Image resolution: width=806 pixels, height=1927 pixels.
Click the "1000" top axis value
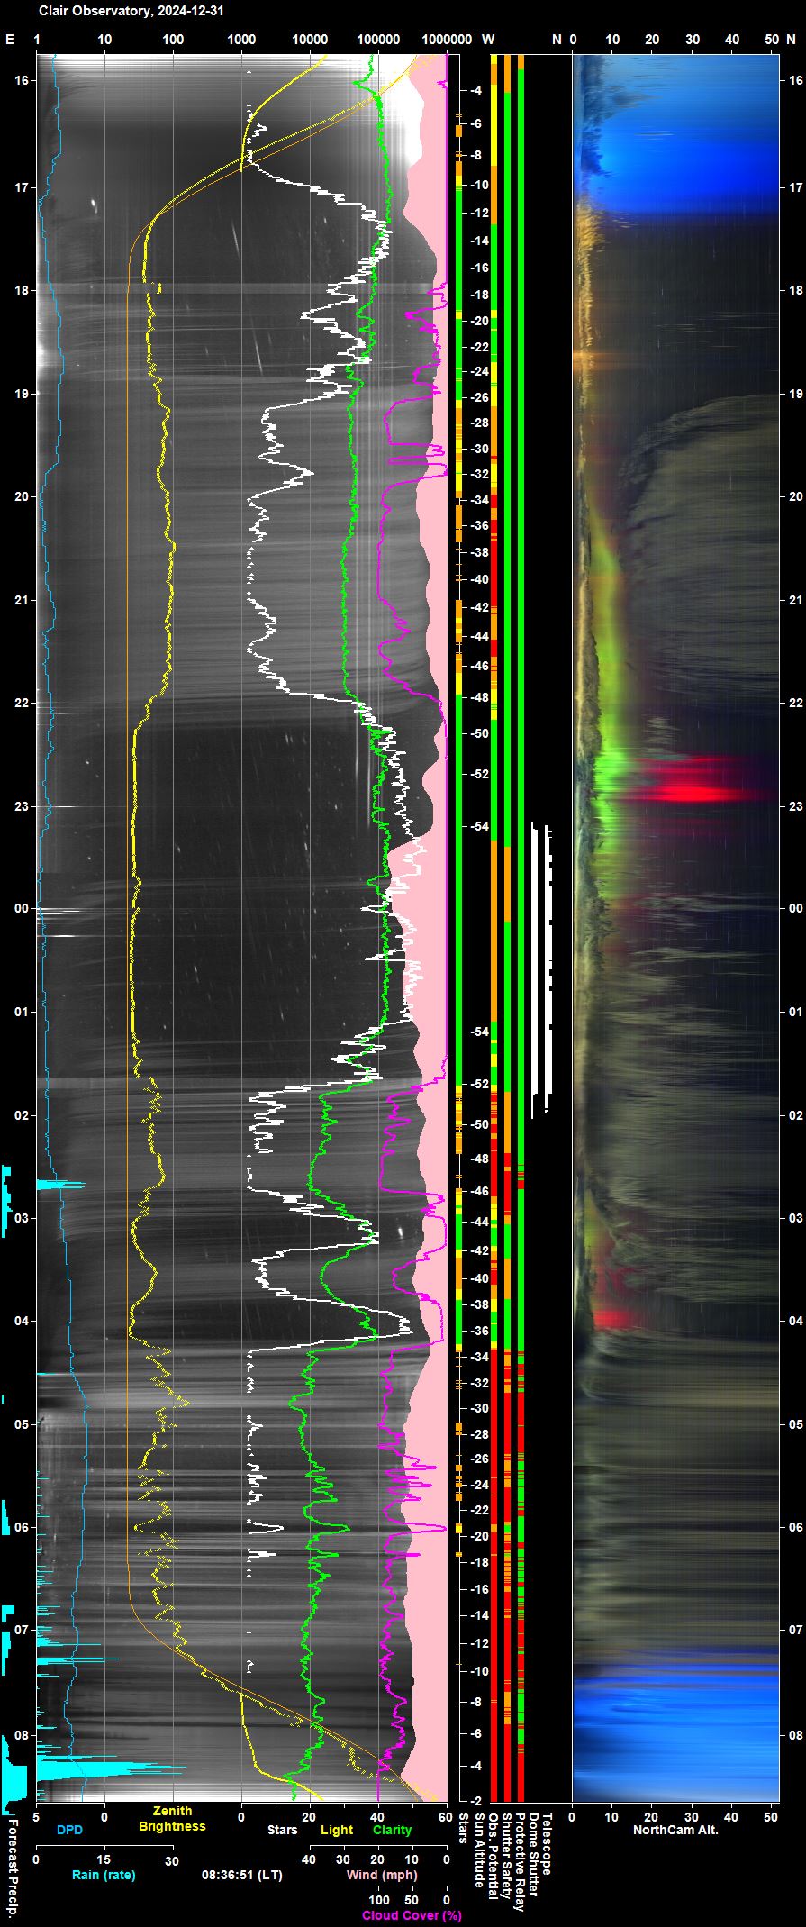click(x=241, y=40)
